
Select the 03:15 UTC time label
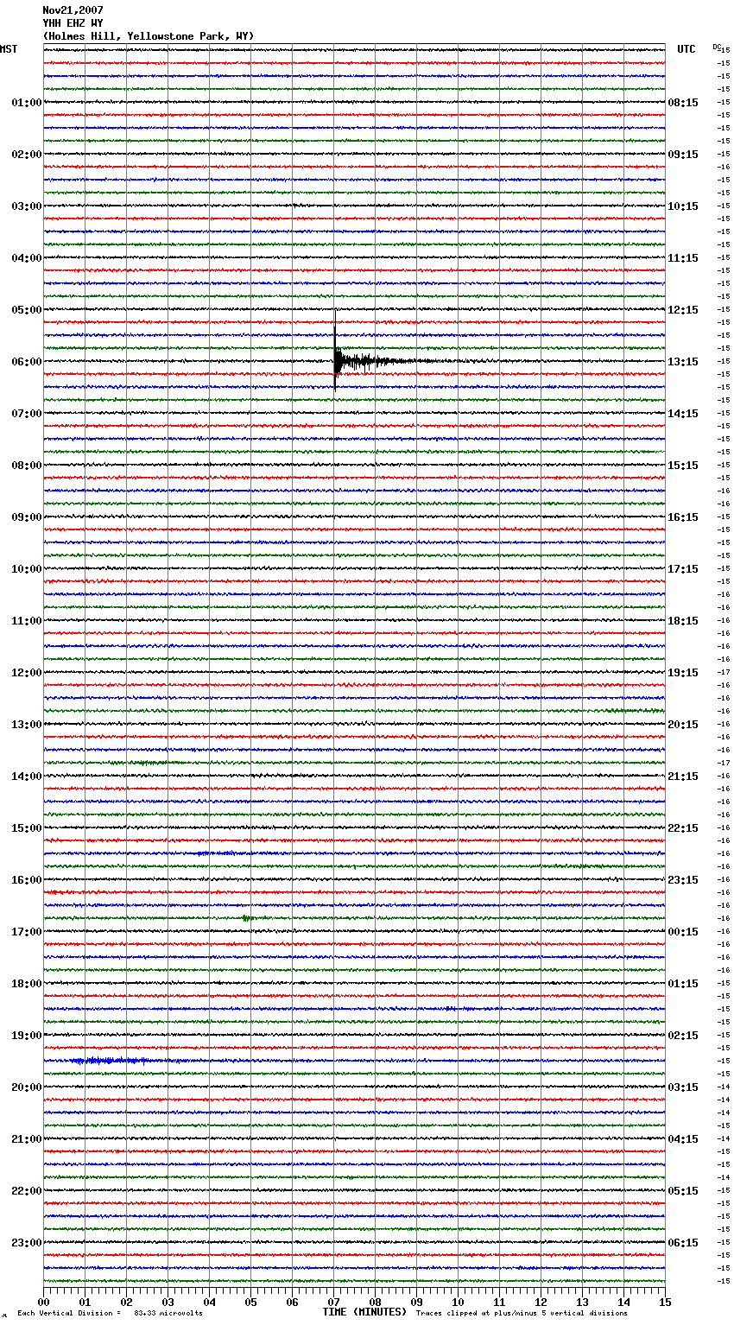click(683, 1087)
